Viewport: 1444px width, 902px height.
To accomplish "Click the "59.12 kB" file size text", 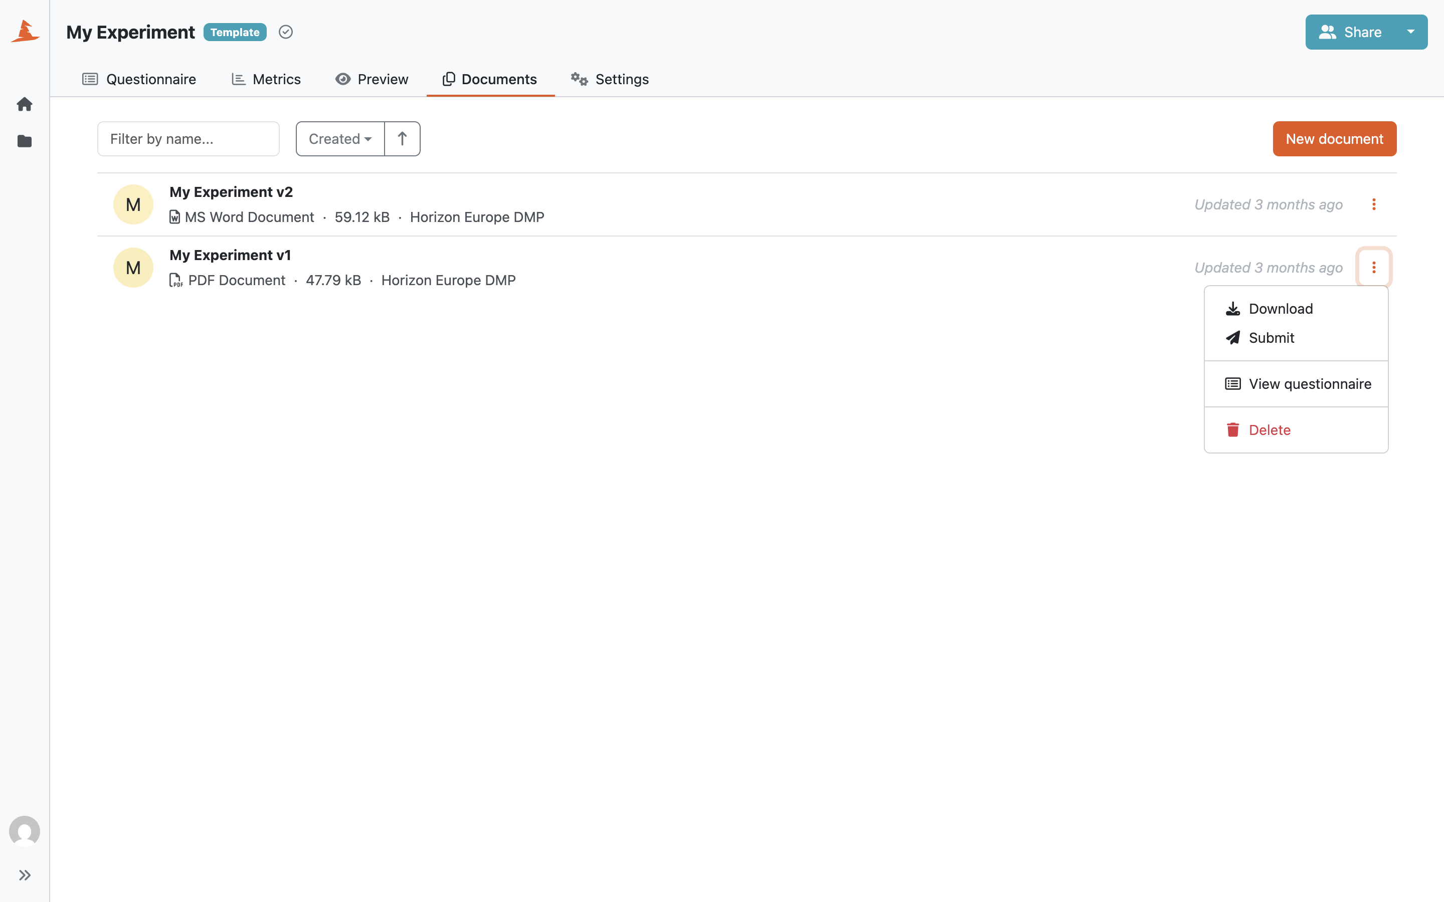I will [x=362, y=217].
